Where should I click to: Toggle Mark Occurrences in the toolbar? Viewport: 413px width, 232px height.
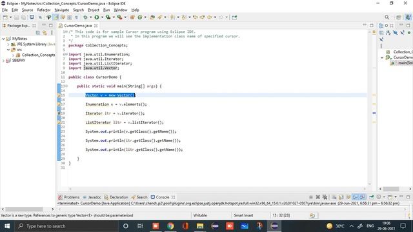56,17
